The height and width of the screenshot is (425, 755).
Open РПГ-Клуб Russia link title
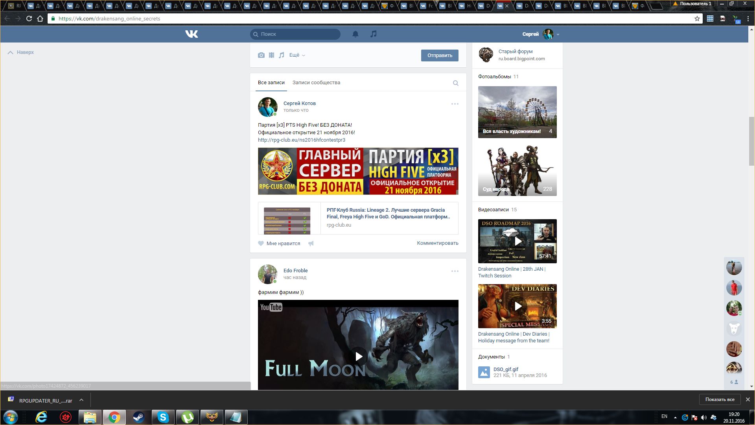[389, 213]
